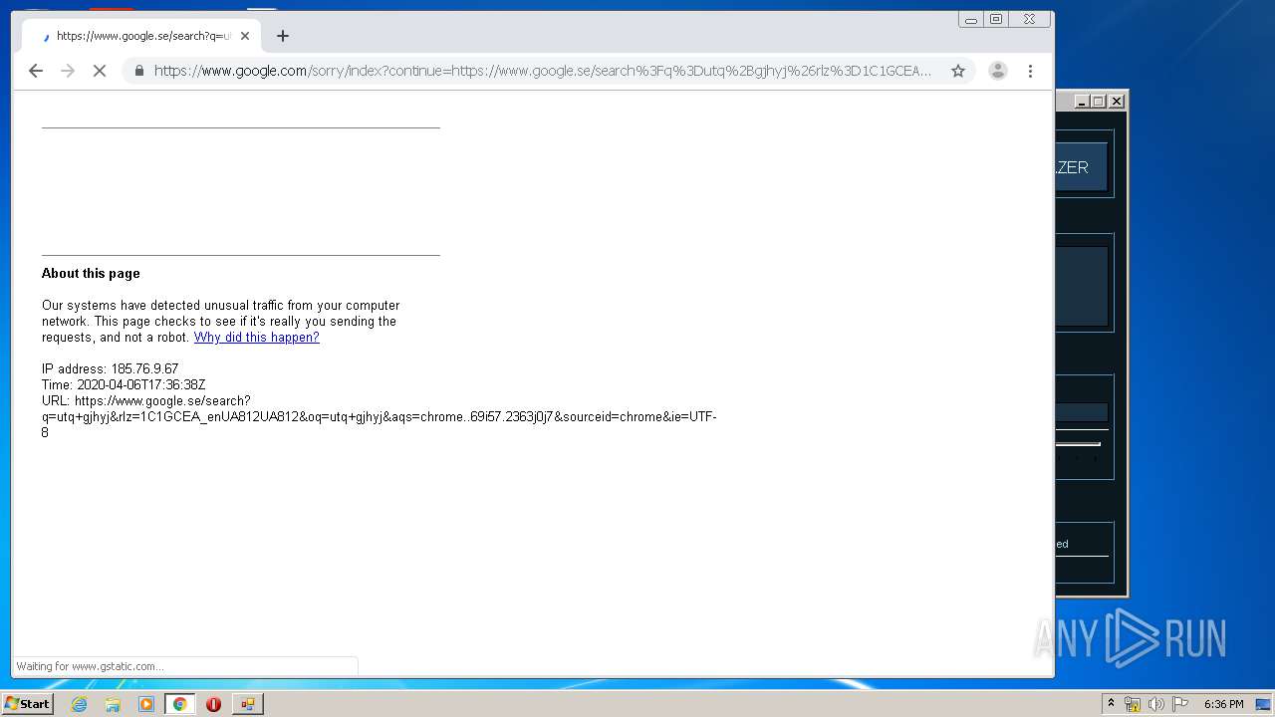Click the slider track in the background dark window

coord(1079,444)
